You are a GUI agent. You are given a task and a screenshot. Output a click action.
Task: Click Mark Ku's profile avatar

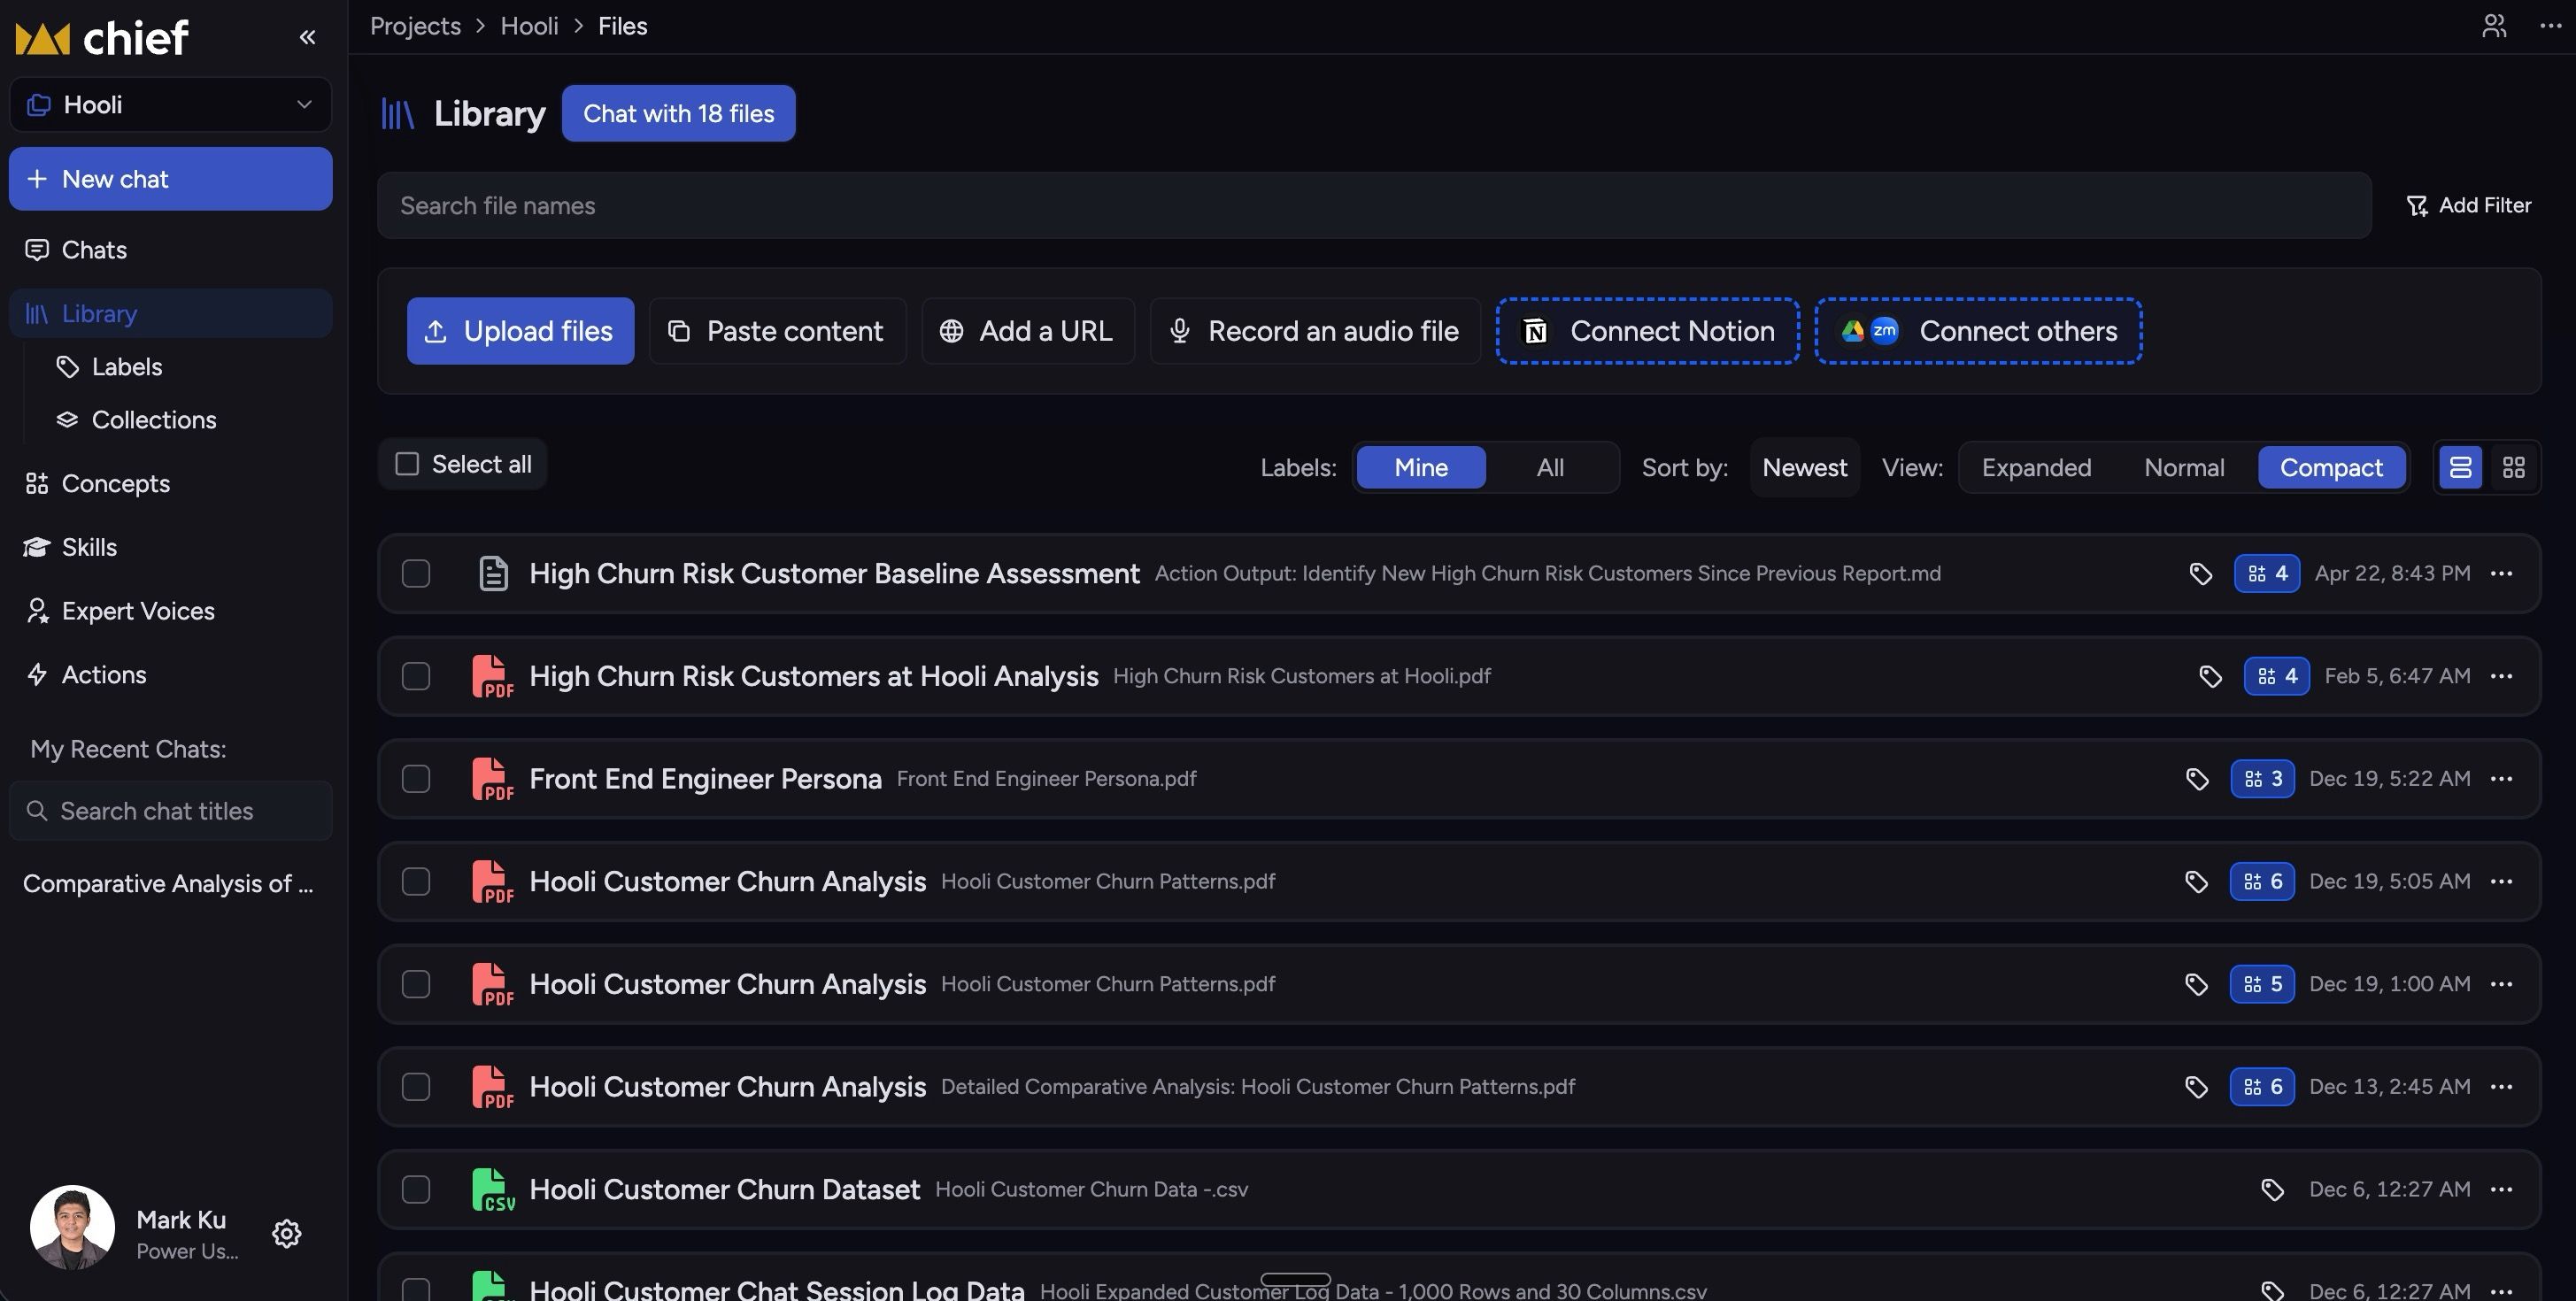click(x=72, y=1228)
